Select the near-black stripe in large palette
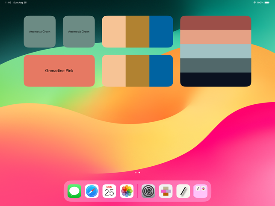Viewport: 275px width, 206px height. [x=216, y=79]
